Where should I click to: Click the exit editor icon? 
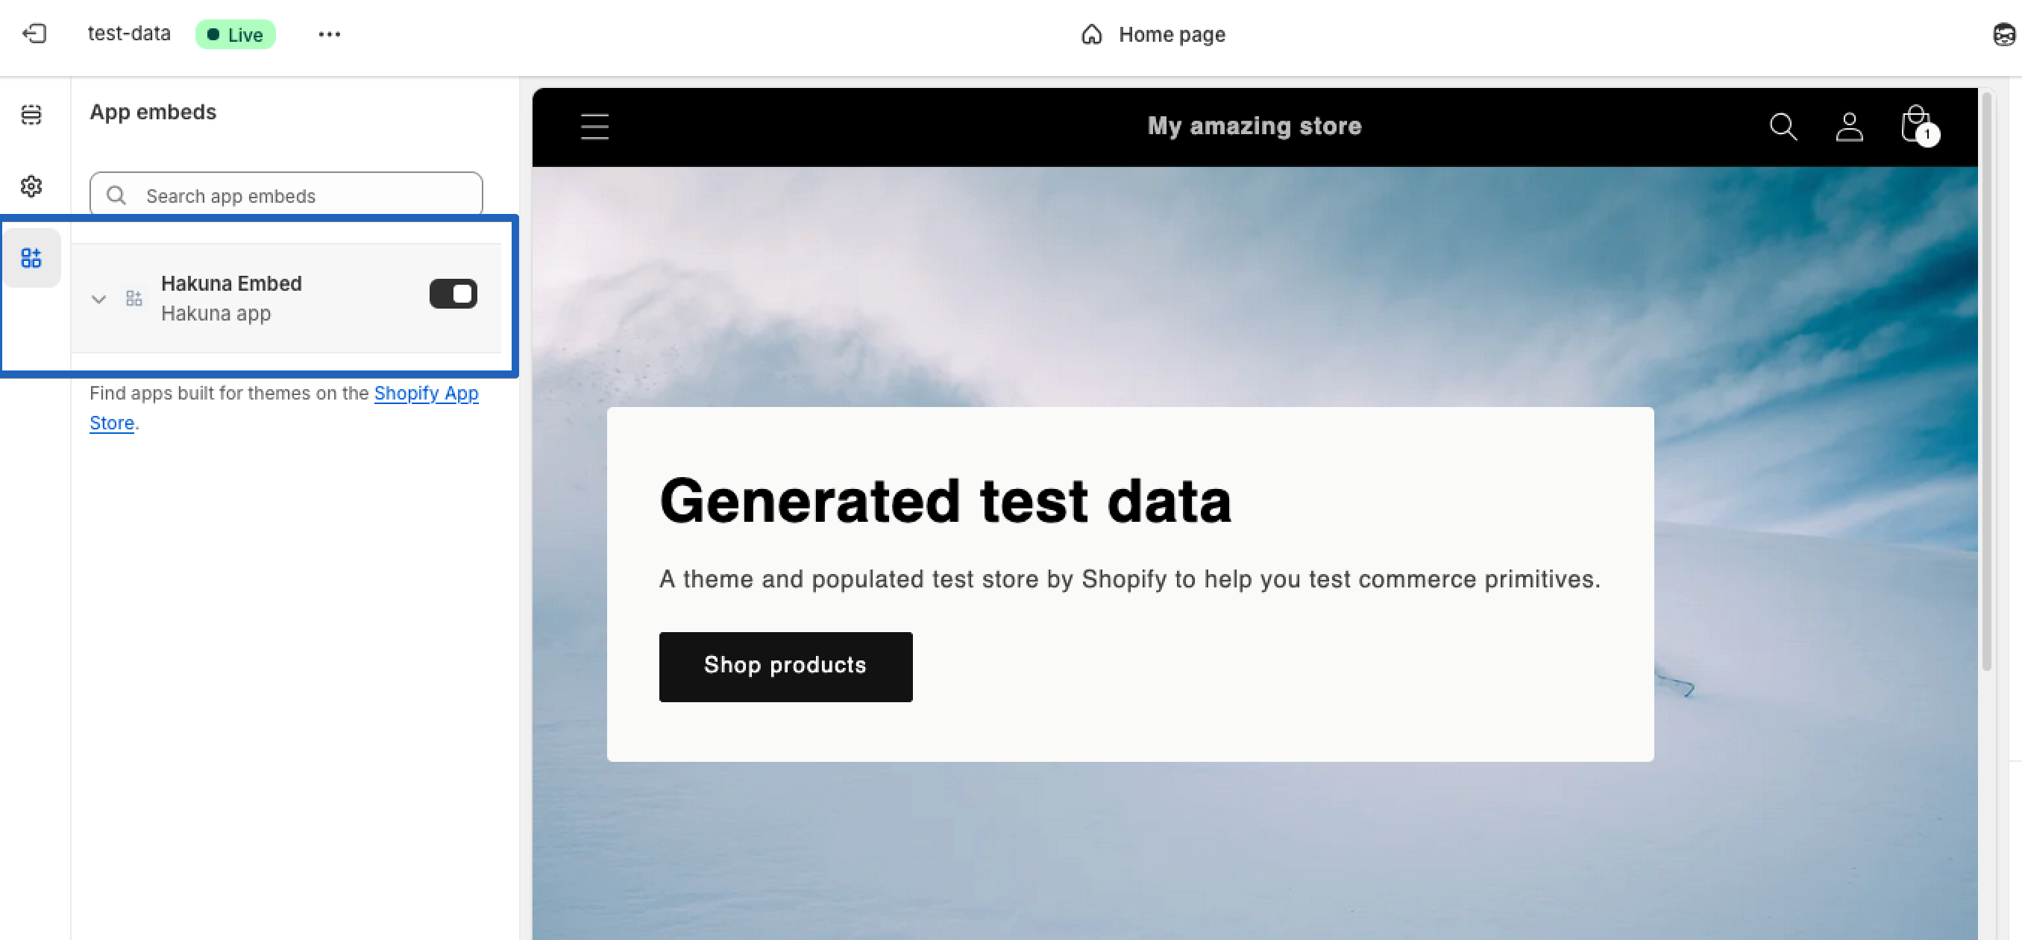click(34, 34)
